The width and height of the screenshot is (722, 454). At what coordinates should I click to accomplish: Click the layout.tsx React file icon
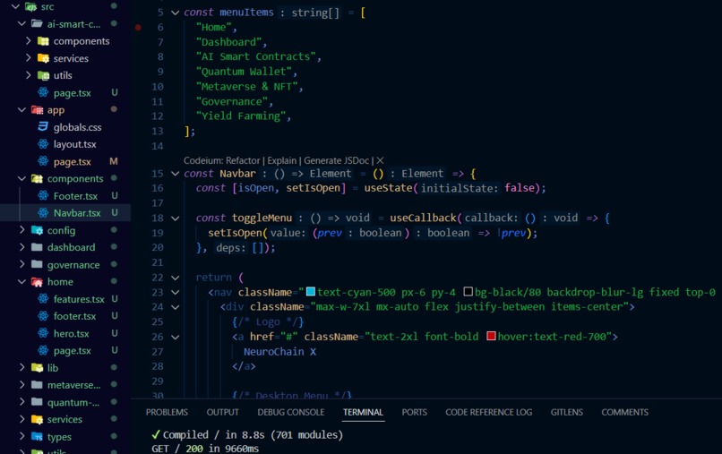click(43, 144)
